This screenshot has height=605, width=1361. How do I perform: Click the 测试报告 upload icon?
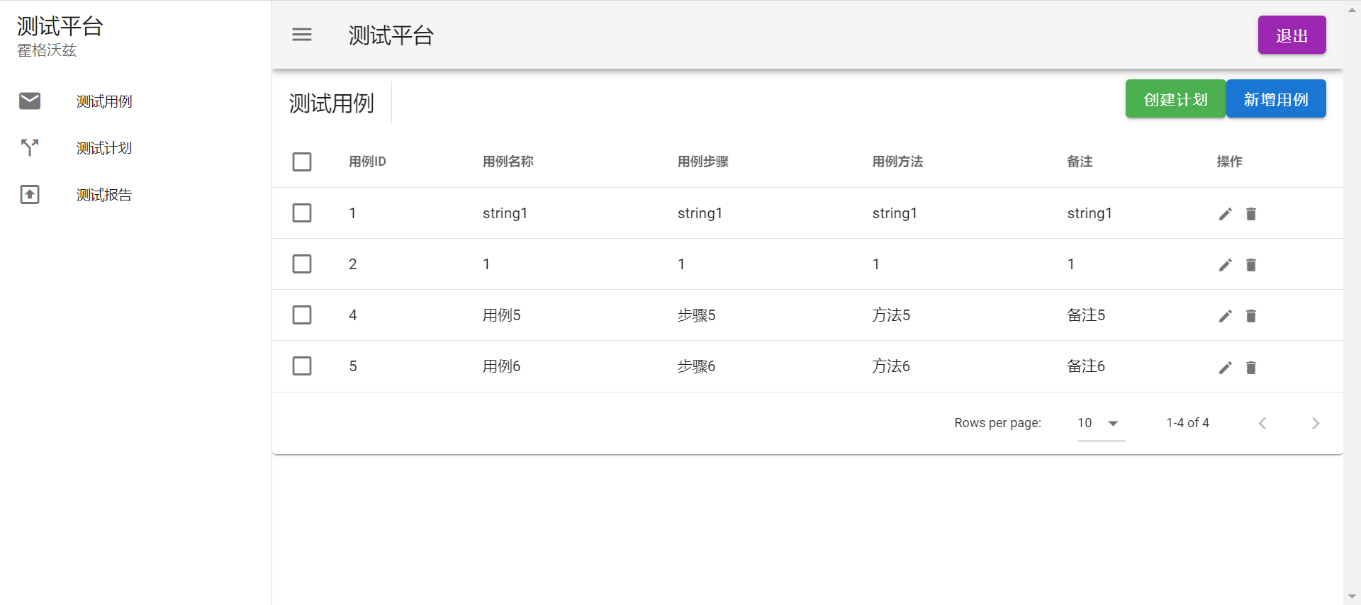pyautogui.click(x=30, y=194)
